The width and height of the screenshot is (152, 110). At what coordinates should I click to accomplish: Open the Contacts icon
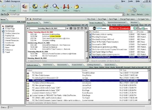(x=66, y=6)
